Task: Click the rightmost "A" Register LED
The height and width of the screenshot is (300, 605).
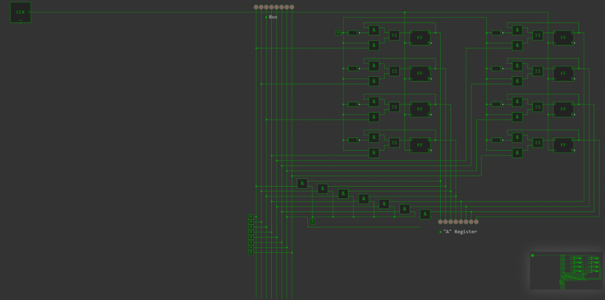Action: point(476,221)
